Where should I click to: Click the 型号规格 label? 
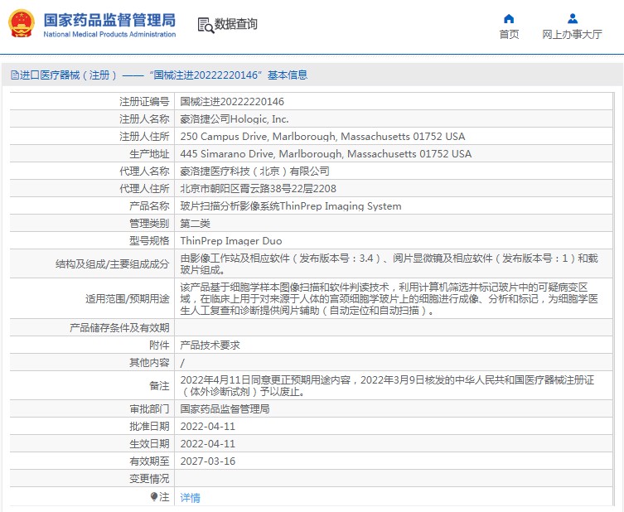[x=149, y=241]
